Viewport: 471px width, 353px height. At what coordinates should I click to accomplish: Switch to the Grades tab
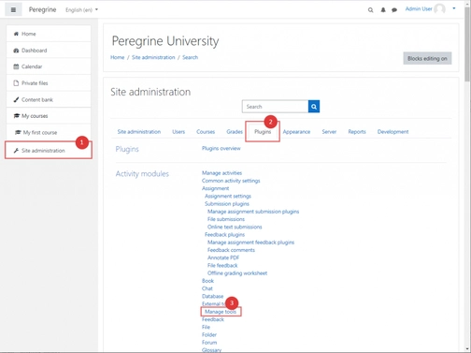pyautogui.click(x=235, y=132)
